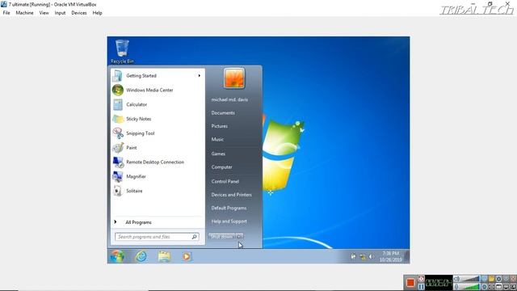The height and width of the screenshot is (291, 517).
Task: Open the Recycle Bin desktop icon
Action: click(122, 52)
